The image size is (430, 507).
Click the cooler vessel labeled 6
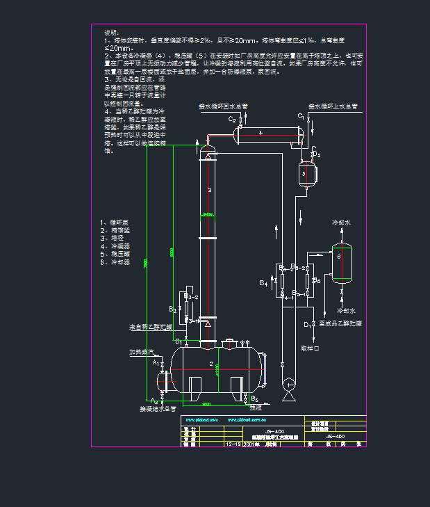(340, 263)
